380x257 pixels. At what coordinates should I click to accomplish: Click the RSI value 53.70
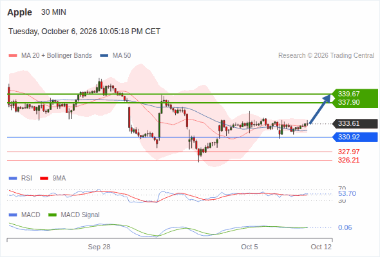click(x=347, y=193)
